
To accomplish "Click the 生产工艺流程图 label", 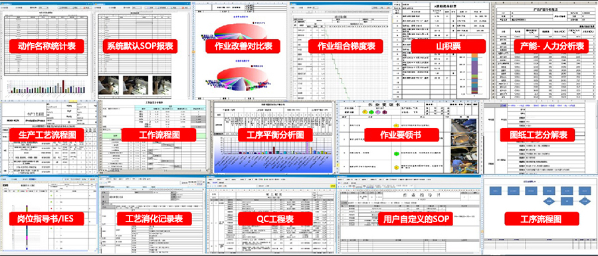I will click(x=47, y=135).
